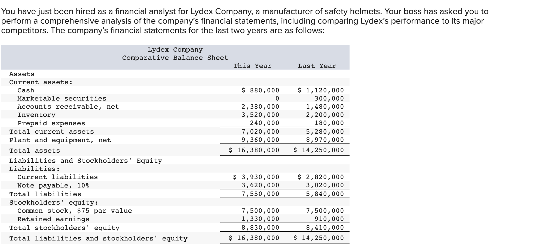Select the This Year column header
The image size is (545, 250).
pos(252,65)
